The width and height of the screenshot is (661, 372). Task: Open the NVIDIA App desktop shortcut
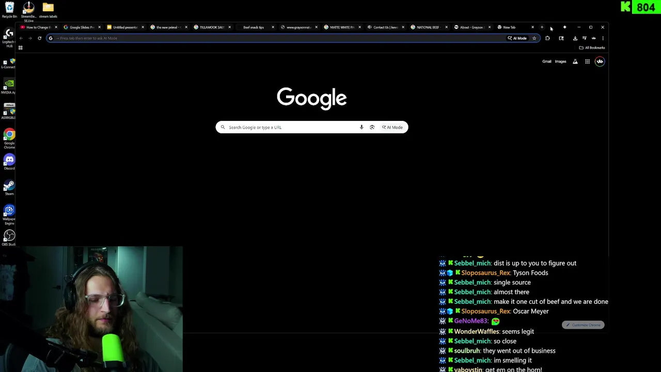pyautogui.click(x=8, y=86)
